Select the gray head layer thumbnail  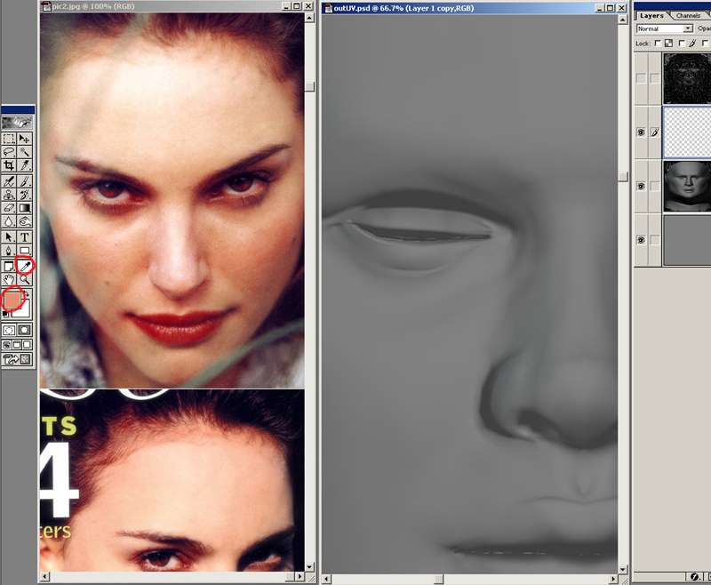coord(686,187)
